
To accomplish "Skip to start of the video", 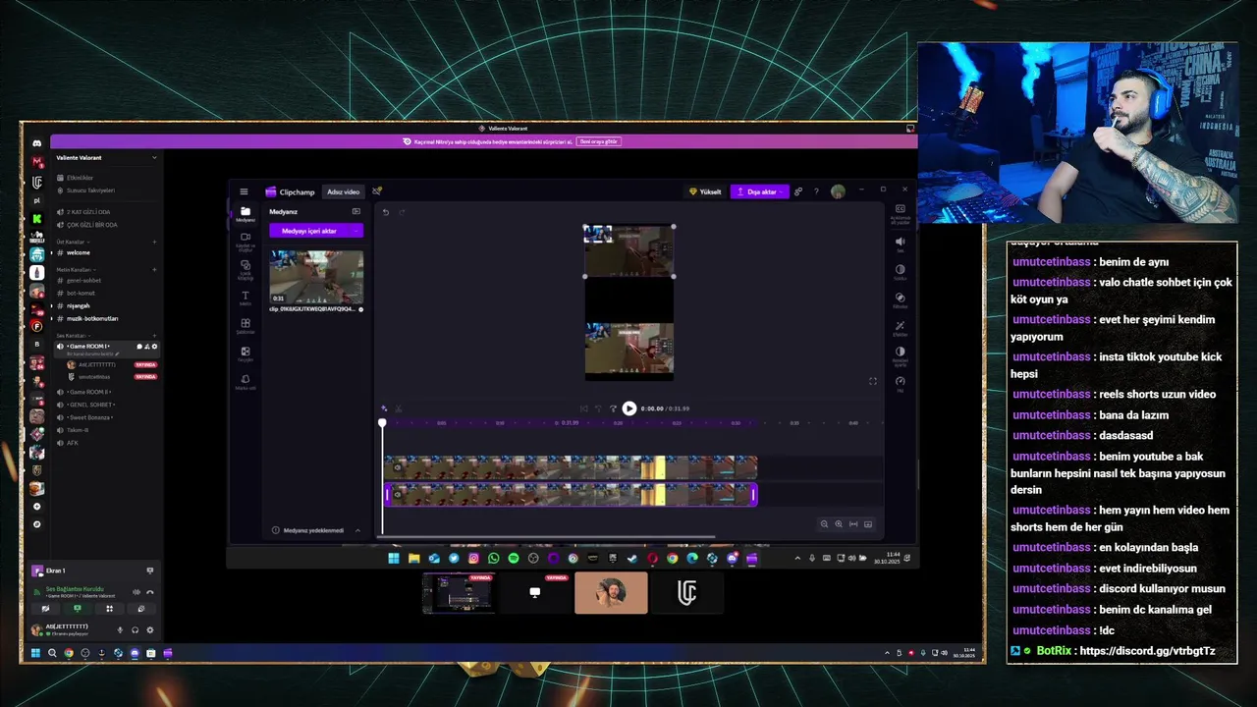I will pyautogui.click(x=583, y=408).
